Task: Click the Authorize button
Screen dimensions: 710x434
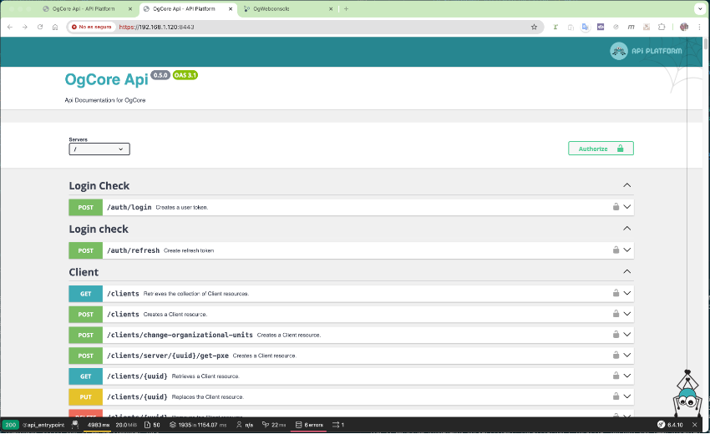Action: click(x=601, y=149)
